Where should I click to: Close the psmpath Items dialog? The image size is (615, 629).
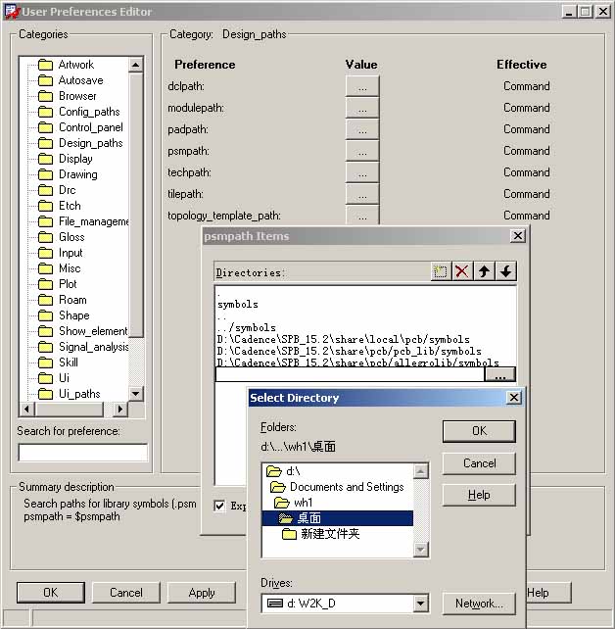pyautogui.click(x=518, y=236)
